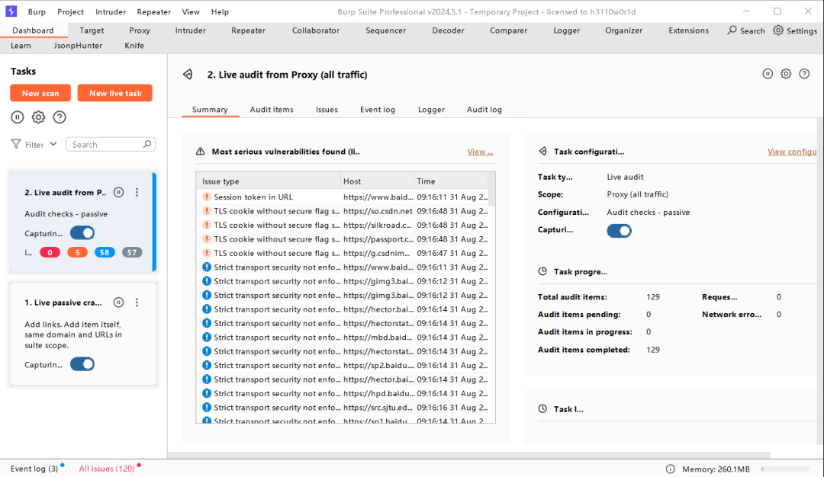Image resolution: width=824 pixels, height=477 pixels.
Task: Open the Tasks panel help icon
Action: click(60, 117)
